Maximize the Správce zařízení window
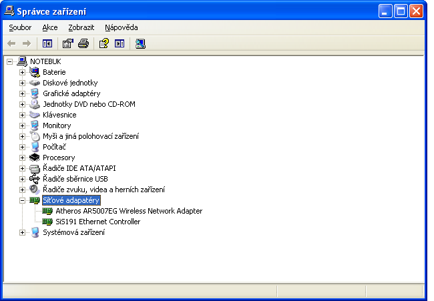Screen dimensions: 434x301 pos(401,11)
